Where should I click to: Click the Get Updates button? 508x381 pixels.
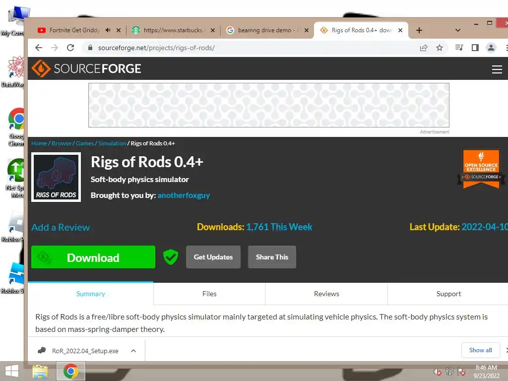(x=213, y=257)
